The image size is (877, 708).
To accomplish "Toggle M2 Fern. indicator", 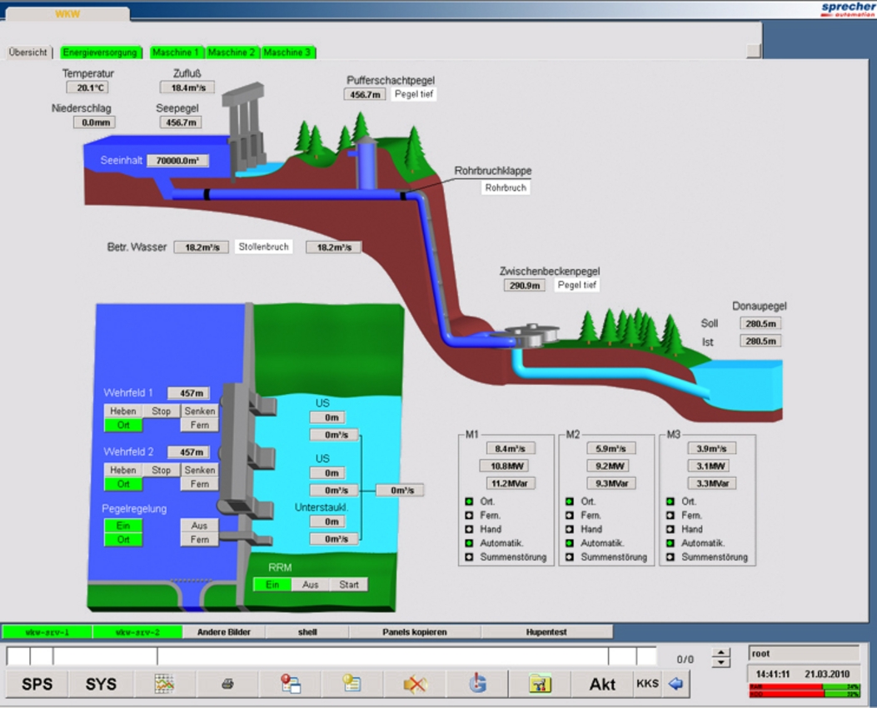I will [x=570, y=516].
